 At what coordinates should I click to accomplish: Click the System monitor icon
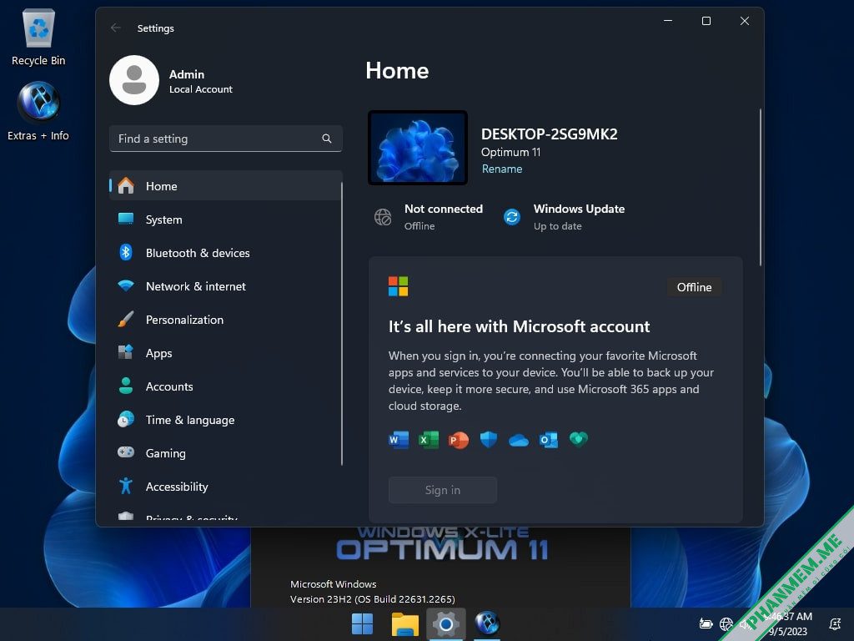pos(126,219)
